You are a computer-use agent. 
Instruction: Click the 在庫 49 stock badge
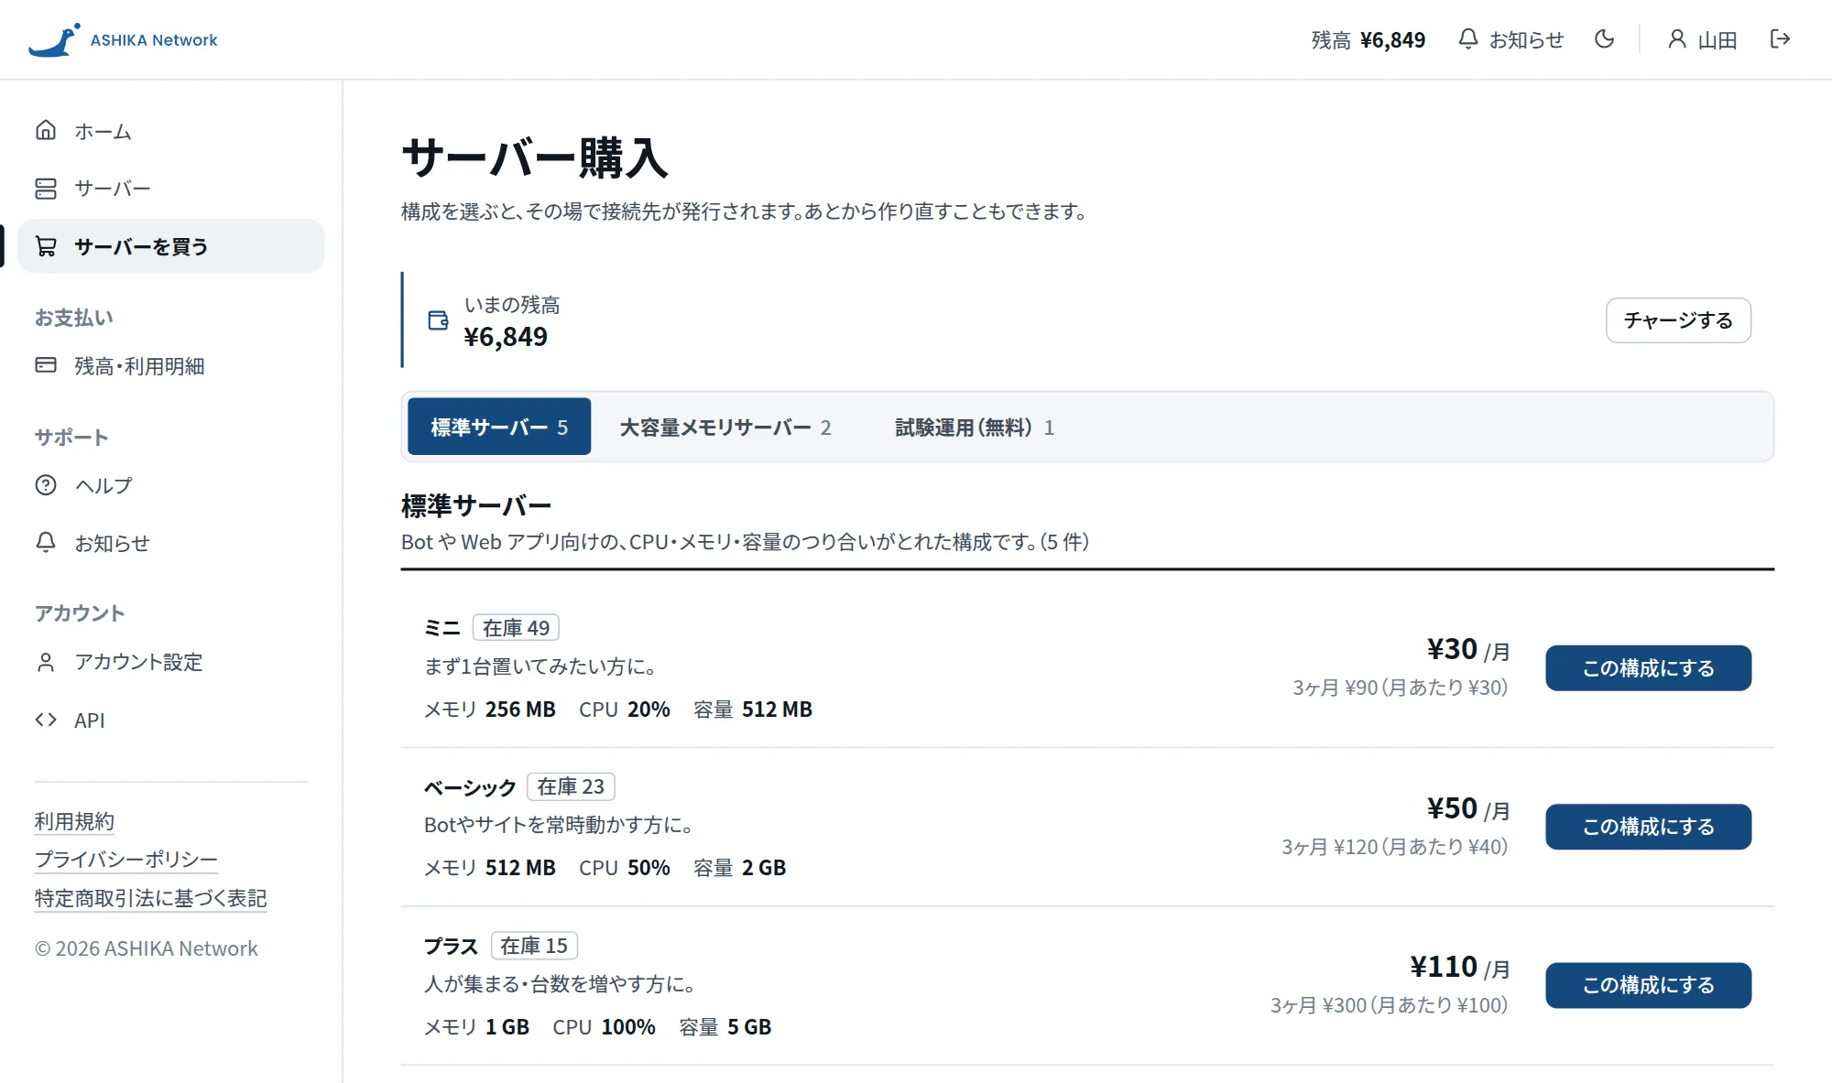click(516, 628)
